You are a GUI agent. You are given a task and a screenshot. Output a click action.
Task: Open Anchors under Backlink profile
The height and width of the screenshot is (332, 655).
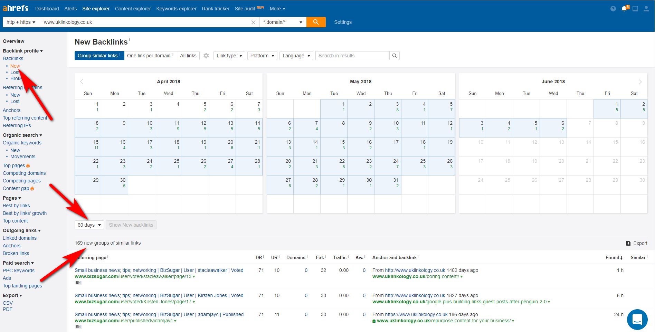coord(12,110)
